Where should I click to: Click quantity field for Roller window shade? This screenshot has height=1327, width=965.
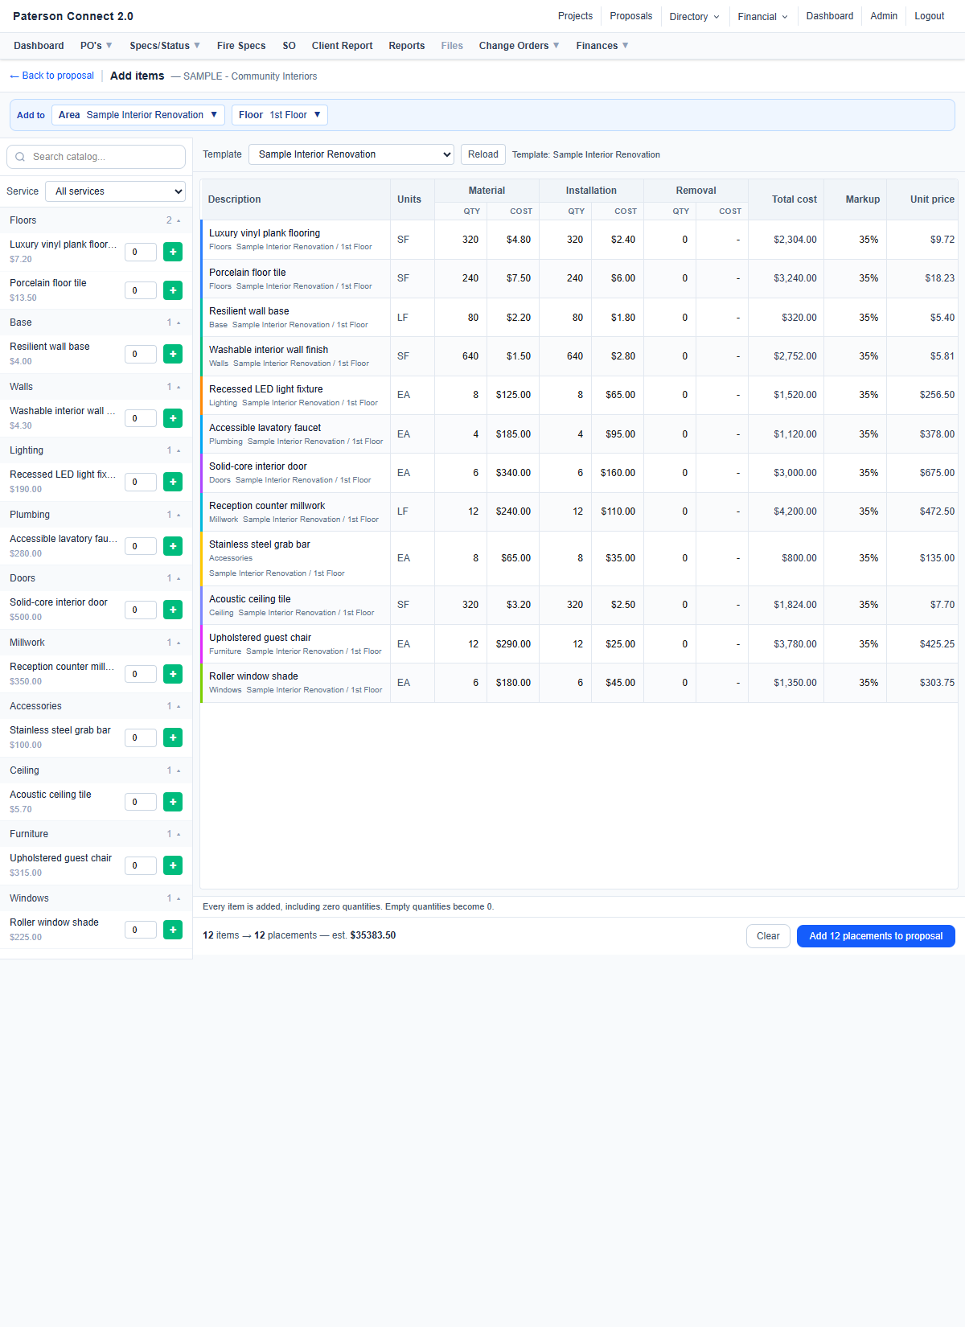pos(141,930)
